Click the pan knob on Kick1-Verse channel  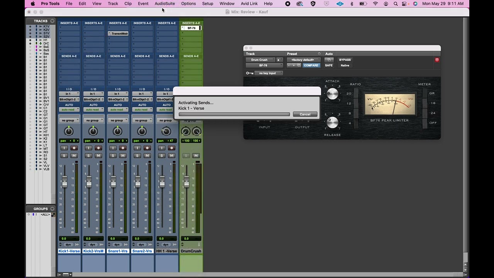pos(69,131)
